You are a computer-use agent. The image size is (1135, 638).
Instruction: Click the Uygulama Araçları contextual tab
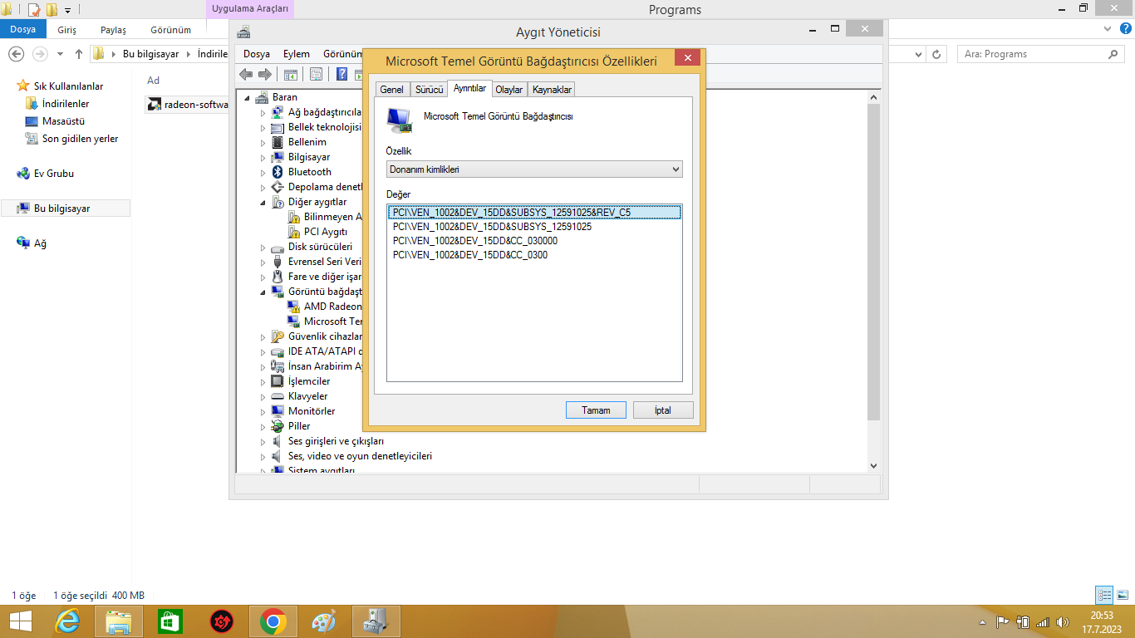pyautogui.click(x=250, y=9)
